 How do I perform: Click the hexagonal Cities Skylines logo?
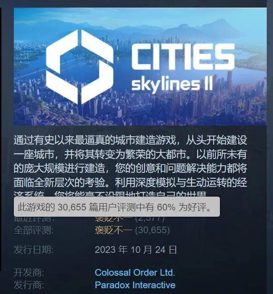80,67
